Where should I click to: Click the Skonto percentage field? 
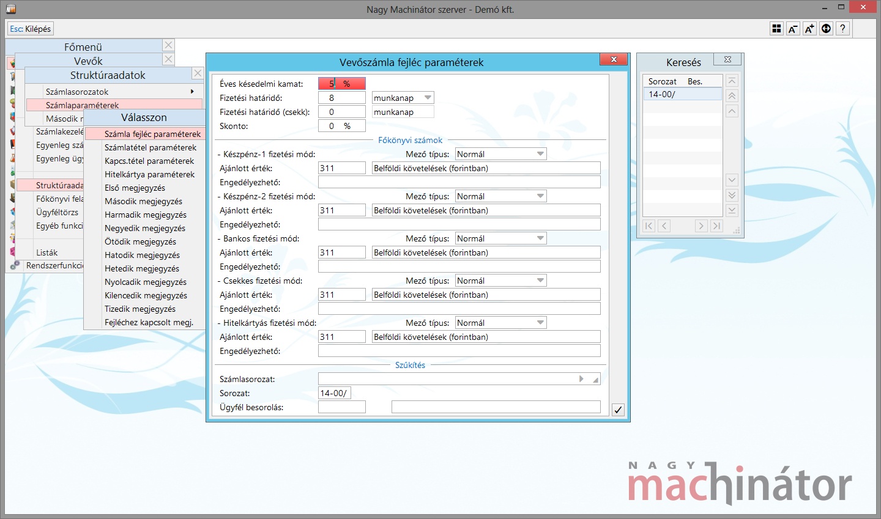tap(342, 126)
